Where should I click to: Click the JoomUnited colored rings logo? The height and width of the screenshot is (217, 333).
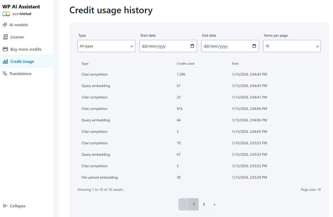[x=6, y=13]
